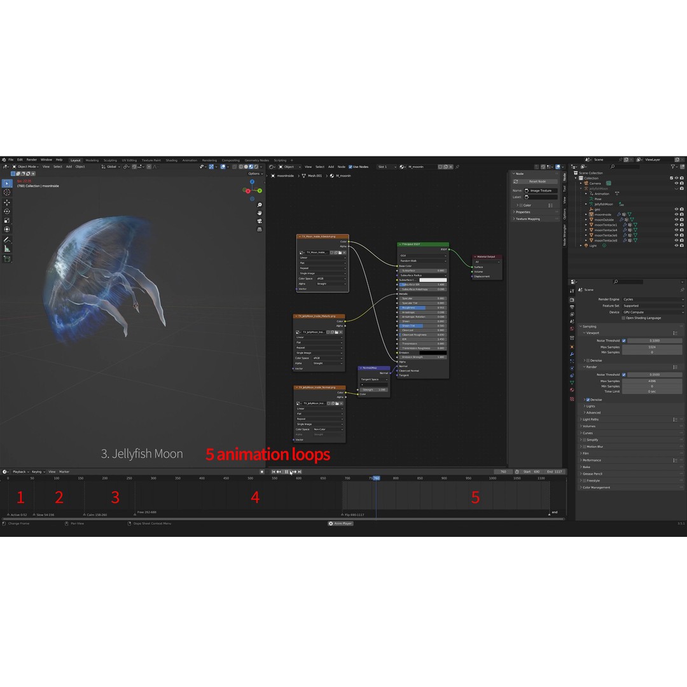This screenshot has width=687, height=687.
Task: Open the Render menu
Action: point(32,160)
